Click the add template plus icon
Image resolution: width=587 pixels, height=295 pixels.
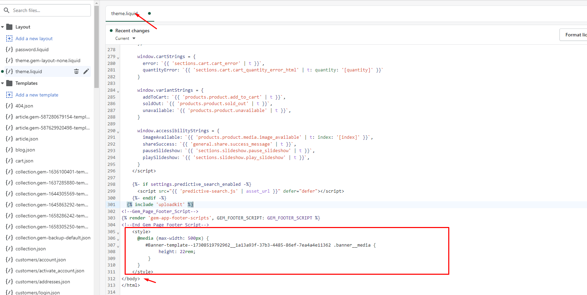point(9,95)
